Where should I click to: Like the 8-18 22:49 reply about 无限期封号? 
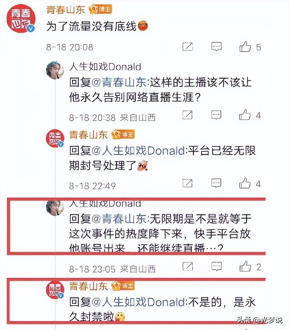[x=245, y=183]
